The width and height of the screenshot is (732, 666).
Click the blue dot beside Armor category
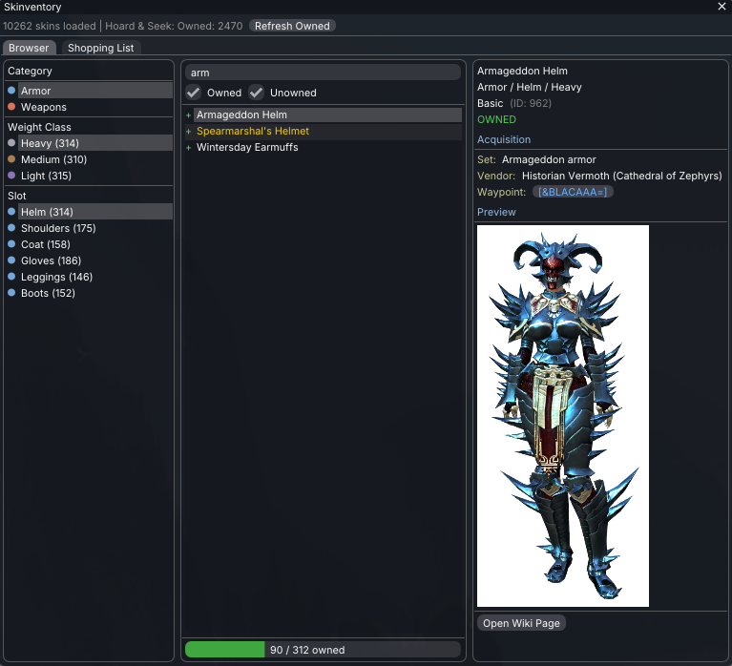[11, 90]
